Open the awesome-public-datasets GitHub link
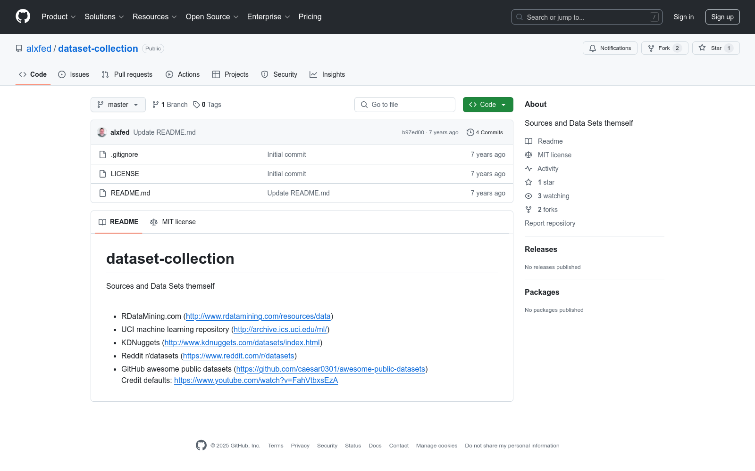Screen dimensions: 755x471 (331, 369)
